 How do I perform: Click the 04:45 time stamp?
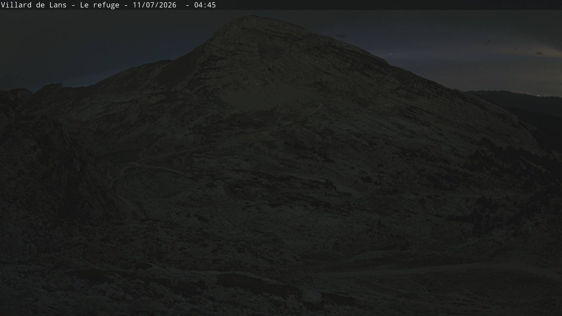[x=205, y=5]
